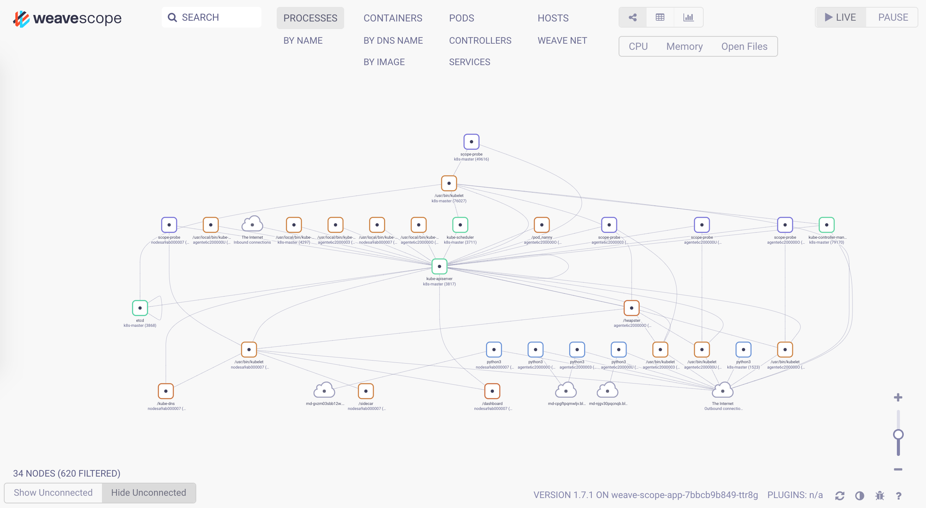Screen dimensions: 926x508
Task: Switch to resource chart view icon
Action: click(x=688, y=17)
